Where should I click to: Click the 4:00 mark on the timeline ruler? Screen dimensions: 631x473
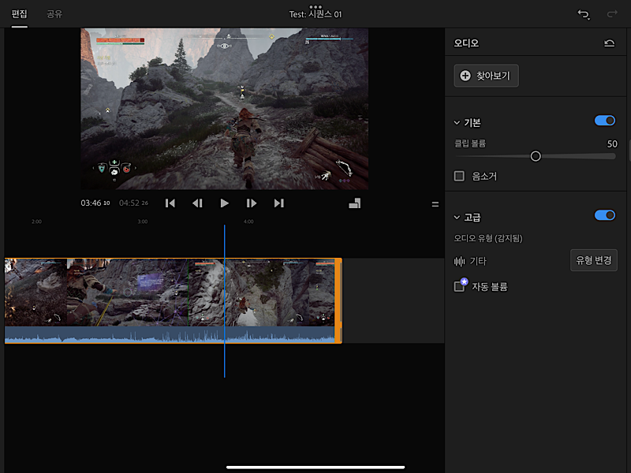(248, 222)
